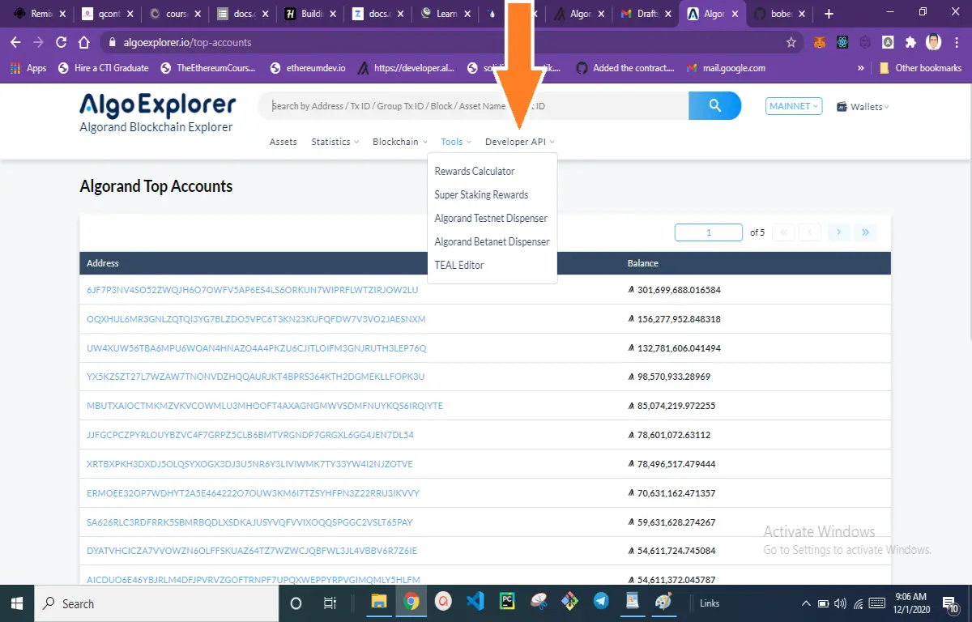Select Rewards Calculator from Tools menu

point(475,171)
